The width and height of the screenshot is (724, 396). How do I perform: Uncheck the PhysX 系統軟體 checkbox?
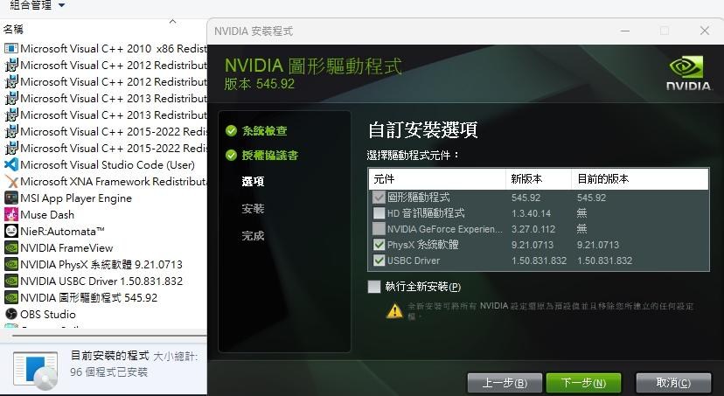pos(379,245)
